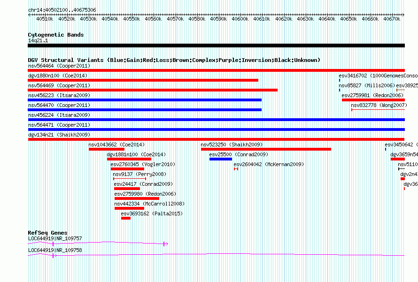418x282 pixels.
Task: Select the LOC644919|NR_109757 gene track
Action: coord(98,244)
